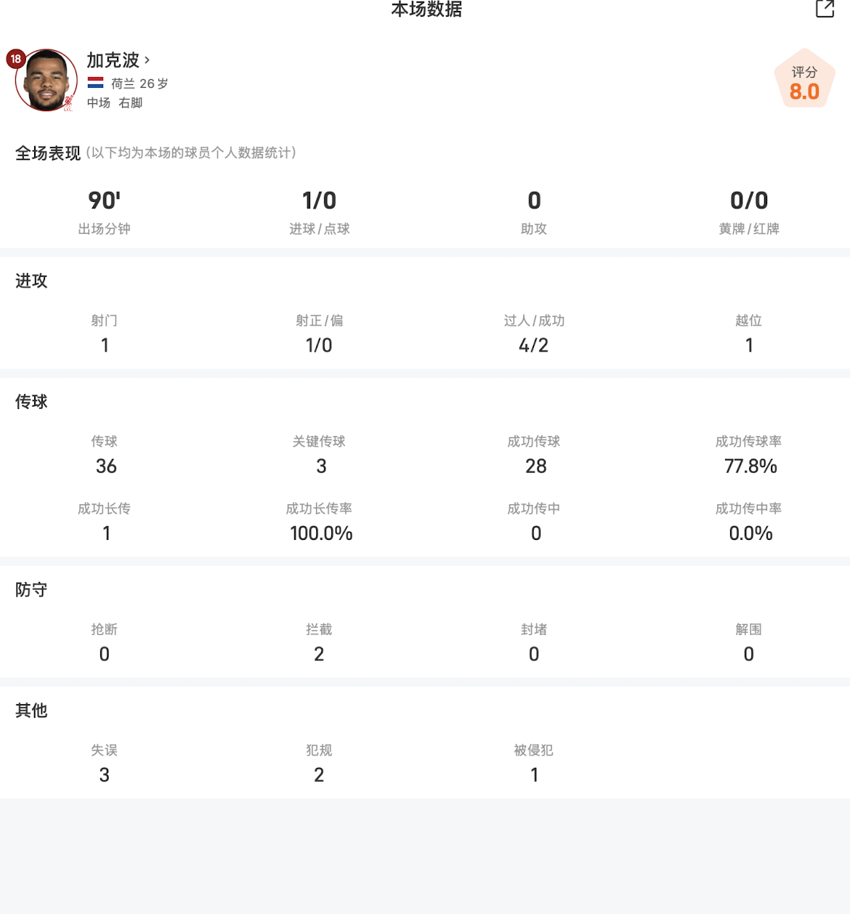This screenshot has width=850, height=914.
Task: Click the 全场表现 section heading
Action: [x=48, y=153]
